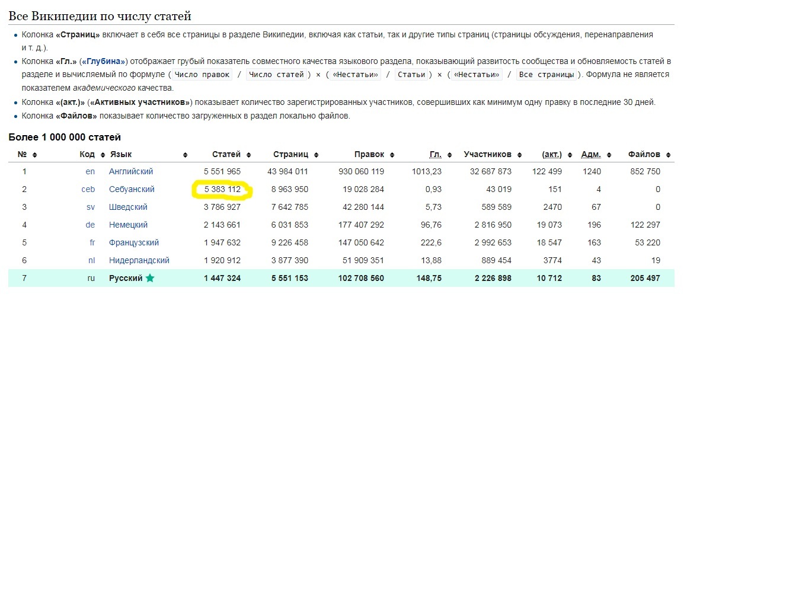Sort table by Файлов column icon
The image size is (799, 607).
click(x=668, y=155)
